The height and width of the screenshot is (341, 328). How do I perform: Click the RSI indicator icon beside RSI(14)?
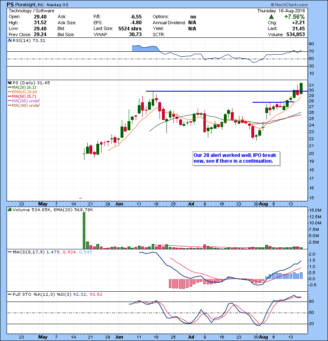9,40
